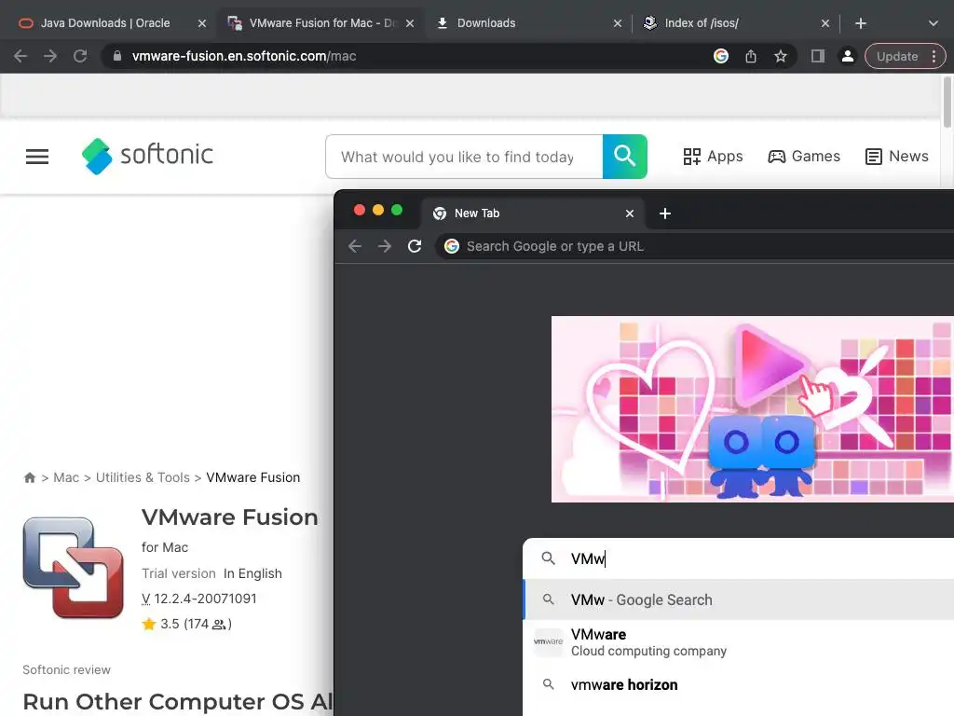Go forward in the Softonic browser window

50,56
